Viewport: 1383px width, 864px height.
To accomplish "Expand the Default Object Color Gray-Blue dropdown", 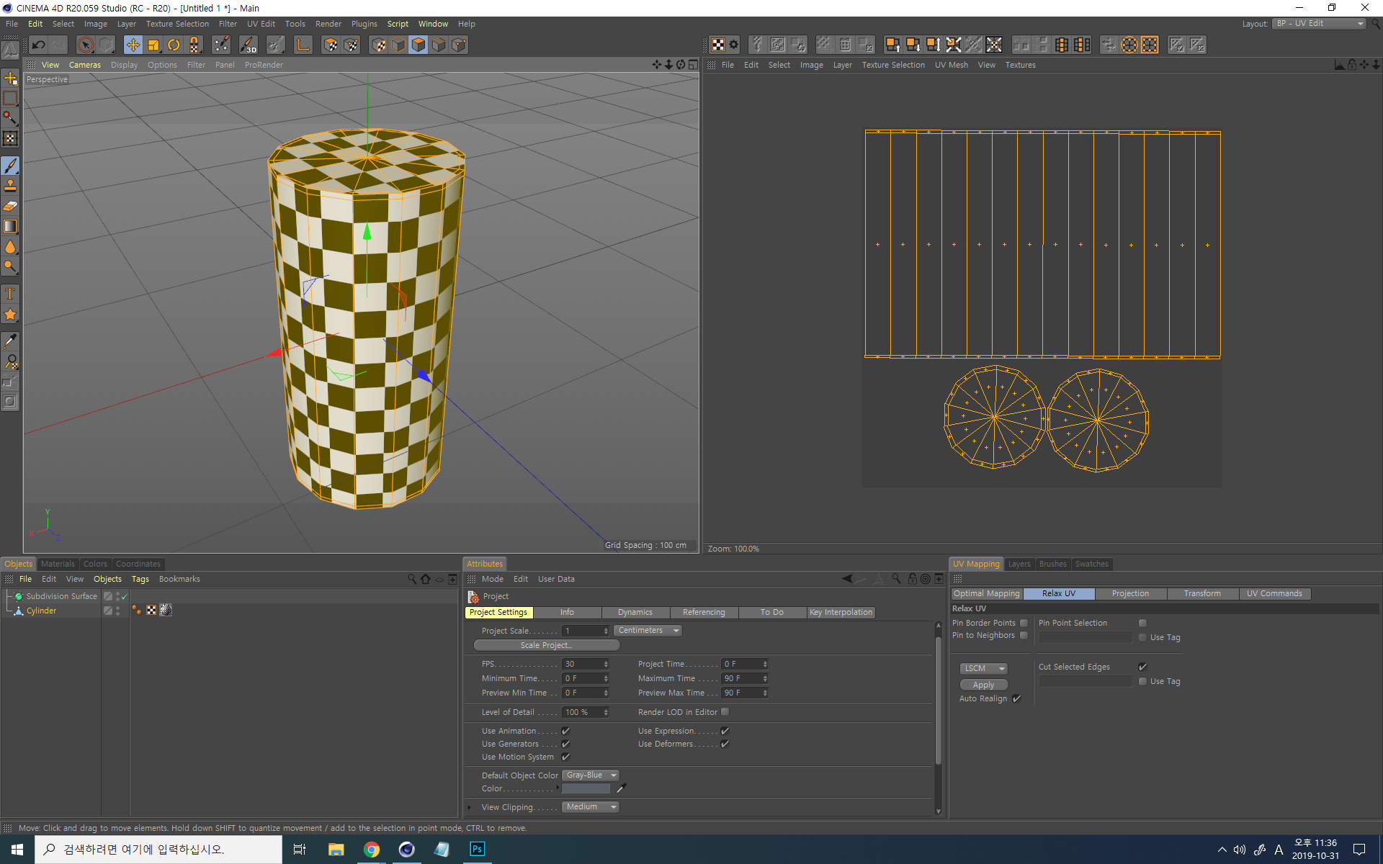I will coord(591,775).
